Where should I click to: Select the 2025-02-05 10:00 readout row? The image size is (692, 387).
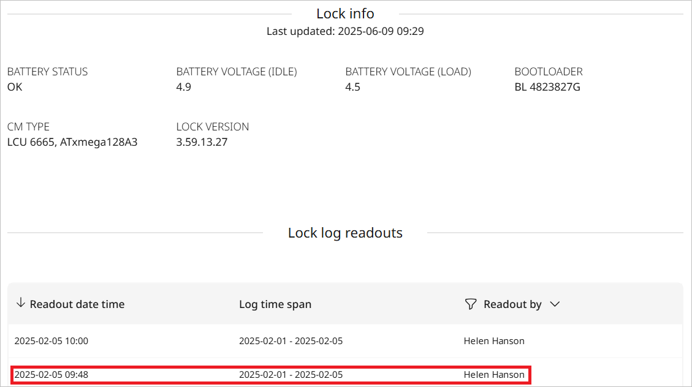point(51,341)
